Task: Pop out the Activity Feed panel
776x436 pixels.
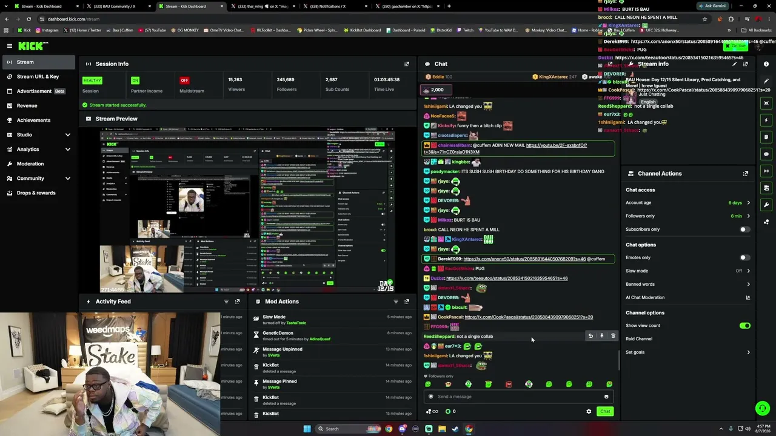Action: click(x=237, y=302)
